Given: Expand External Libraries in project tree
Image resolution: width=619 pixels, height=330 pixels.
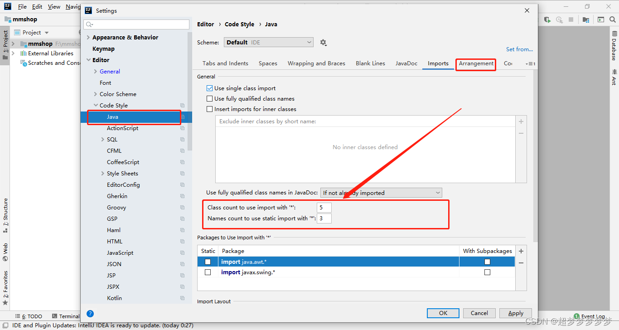Looking at the screenshot, I should coord(13,53).
